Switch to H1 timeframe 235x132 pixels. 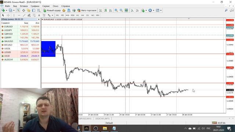point(77,15)
